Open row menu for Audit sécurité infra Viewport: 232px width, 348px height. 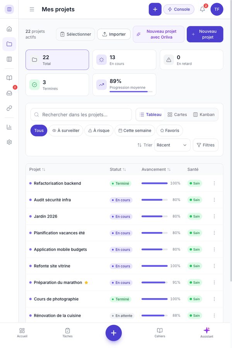[x=214, y=200]
